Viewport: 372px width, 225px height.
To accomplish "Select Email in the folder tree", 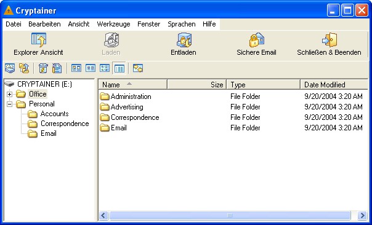I will tap(49, 133).
